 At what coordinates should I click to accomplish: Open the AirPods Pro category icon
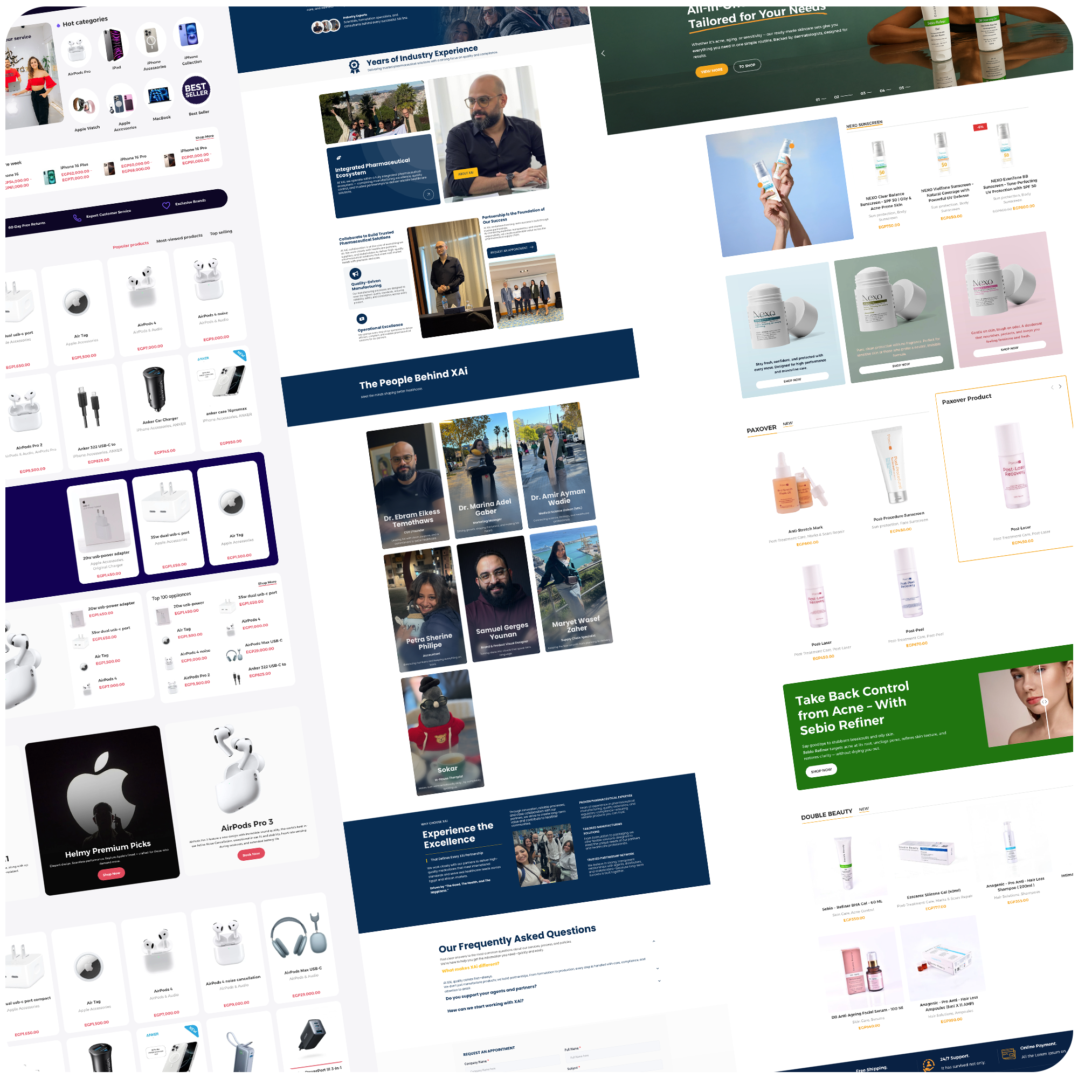click(77, 50)
